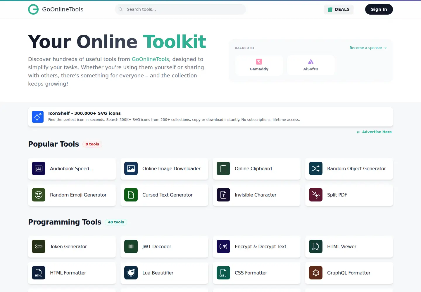
Task: Open the Random Emoji Generator smiley icon
Action: (39, 195)
